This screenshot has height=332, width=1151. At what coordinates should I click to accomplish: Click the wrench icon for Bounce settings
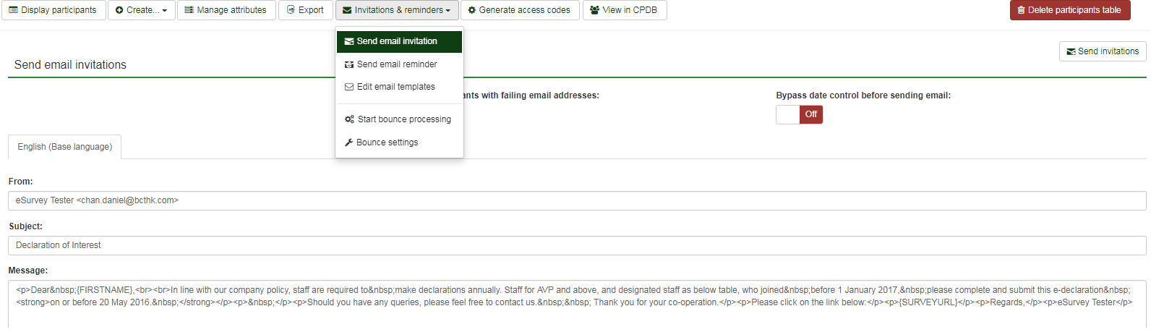coord(348,142)
